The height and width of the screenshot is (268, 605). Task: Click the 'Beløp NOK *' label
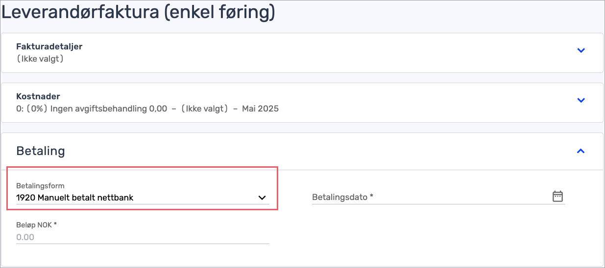(37, 224)
